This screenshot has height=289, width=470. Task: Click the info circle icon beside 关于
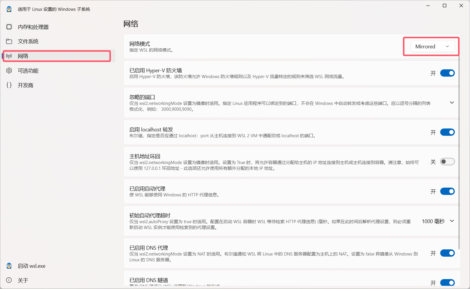9,280
